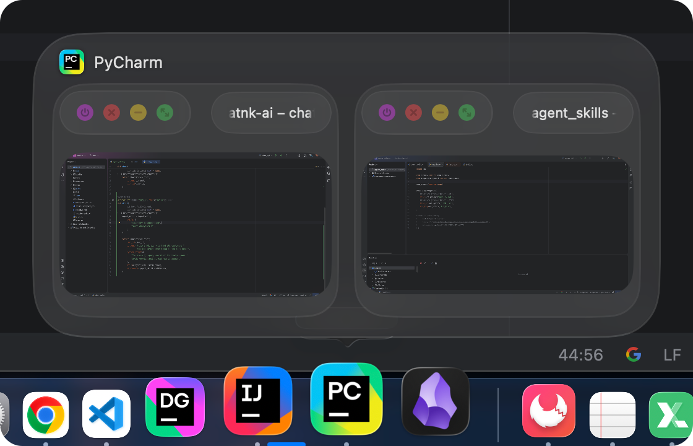Open Obsidian from the dock
693x446 pixels.
click(435, 401)
